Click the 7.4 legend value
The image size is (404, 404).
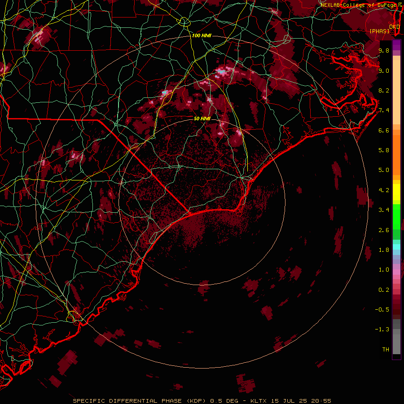pyautogui.click(x=384, y=110)
